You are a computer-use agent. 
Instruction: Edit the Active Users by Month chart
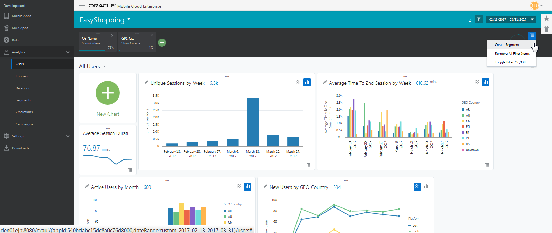tap(87, 186)
